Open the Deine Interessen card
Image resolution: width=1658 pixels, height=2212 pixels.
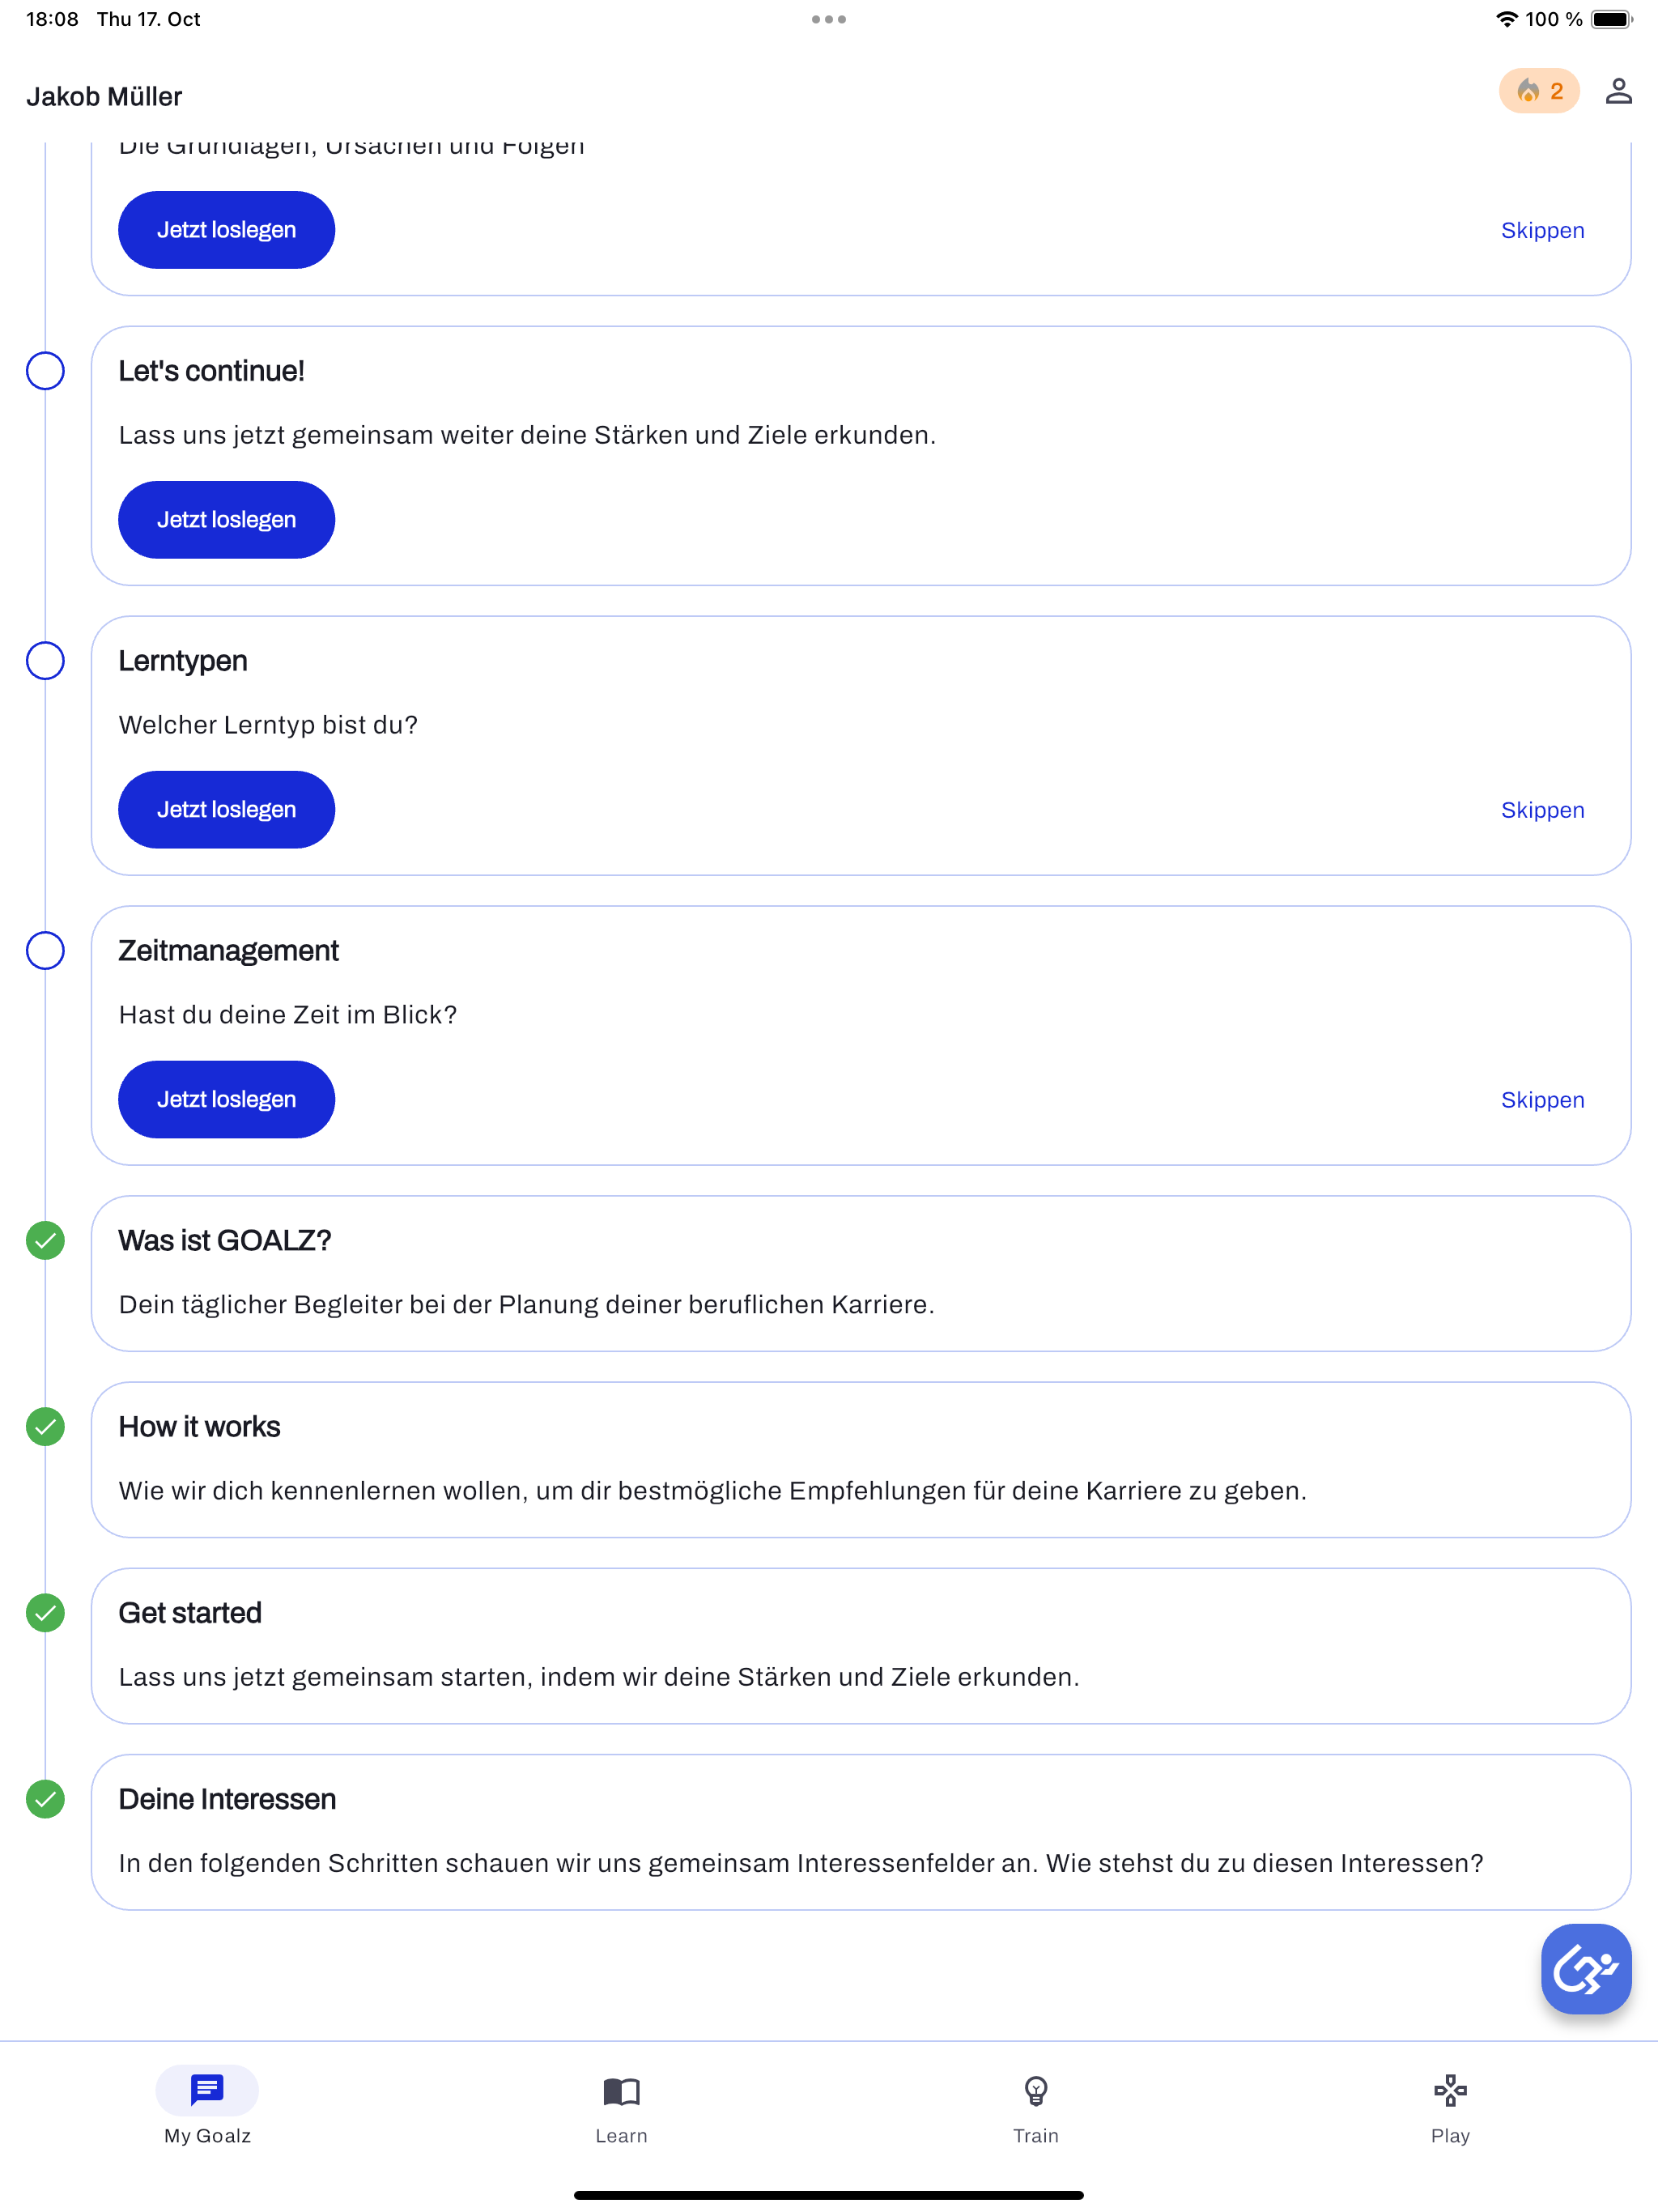tap(861, 1832)
